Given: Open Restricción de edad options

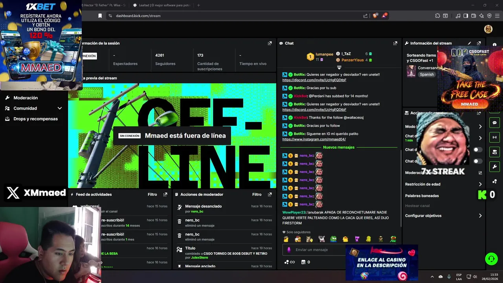Looking at the screenshot, I should [443, 184].
